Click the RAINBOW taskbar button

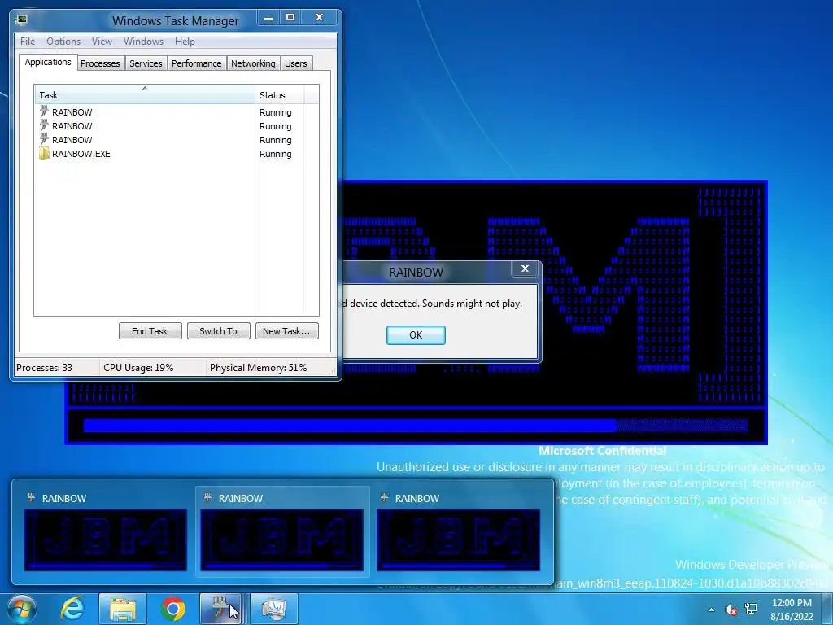tap(221, 609)
